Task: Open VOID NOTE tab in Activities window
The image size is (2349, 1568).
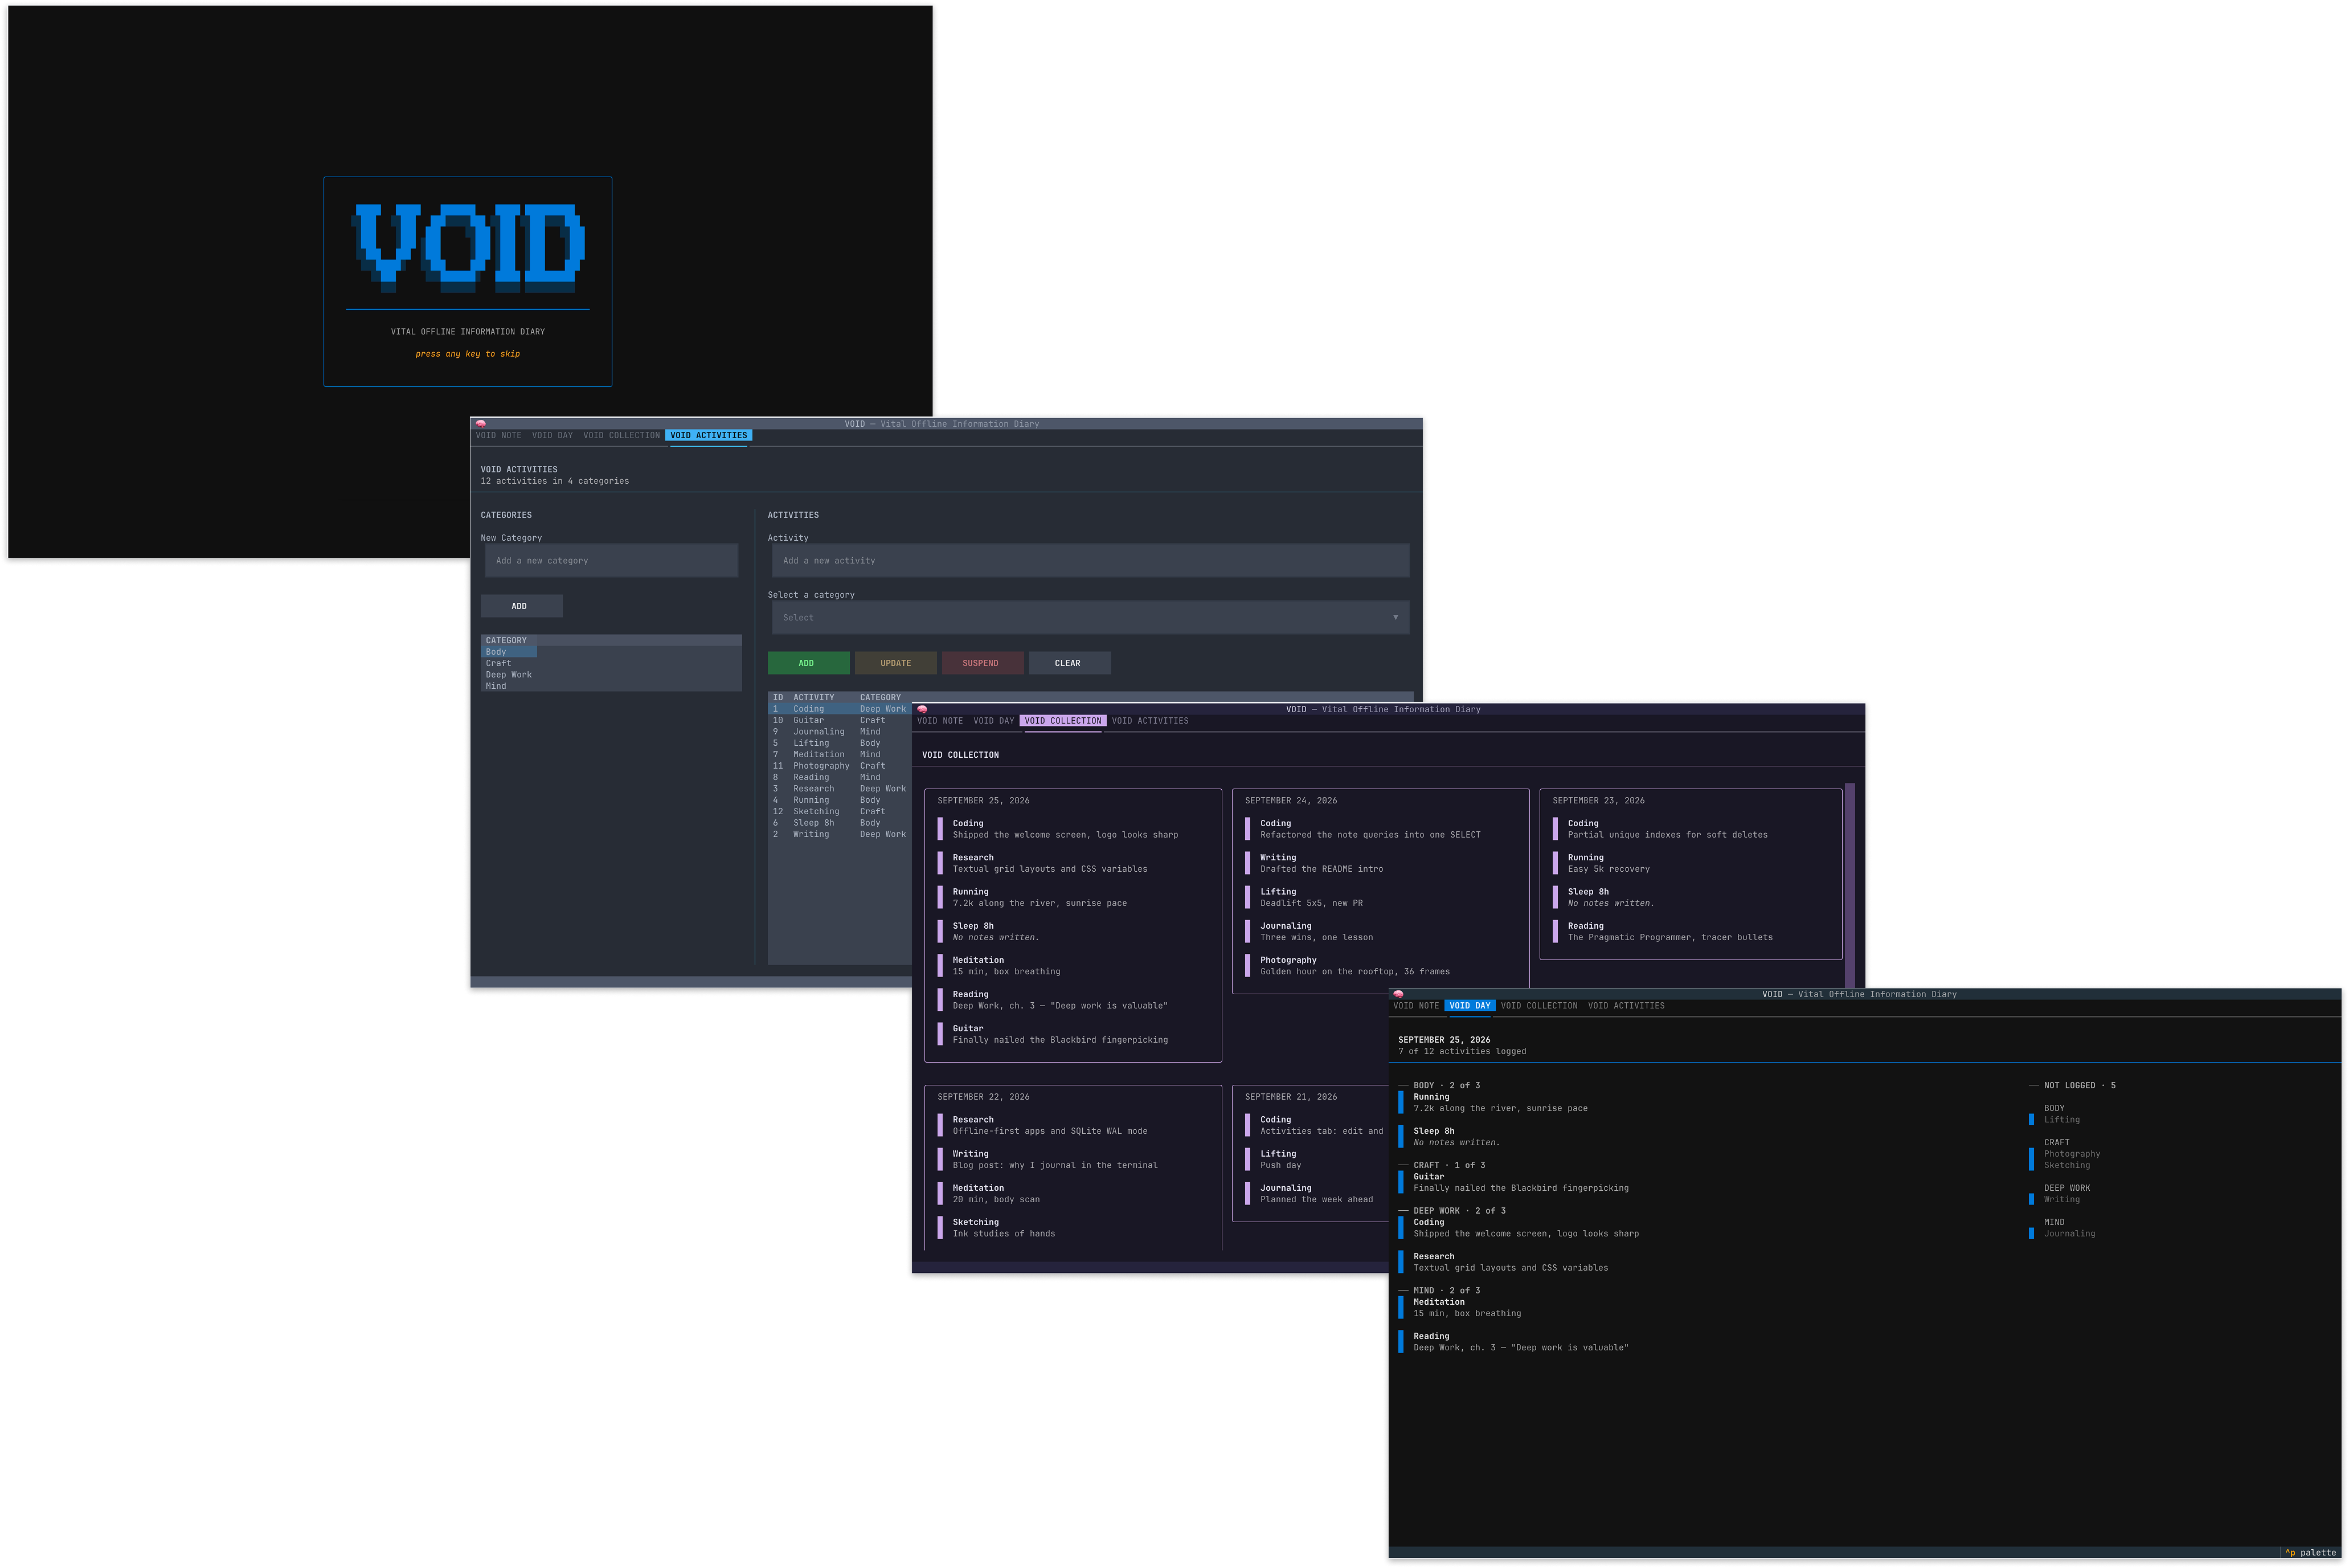Action: pos(498,435)
